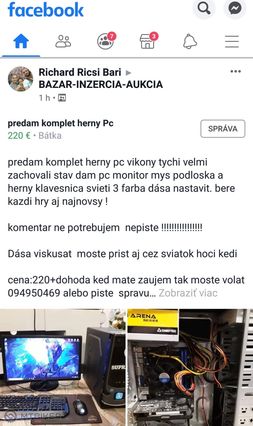Open the hamburger menu
This screenshot has width=253, height=426.
(x=232, y=41)
